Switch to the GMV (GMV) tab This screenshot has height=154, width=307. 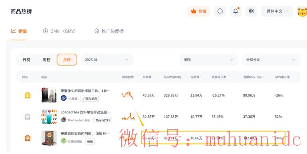[x=59, y=31]
